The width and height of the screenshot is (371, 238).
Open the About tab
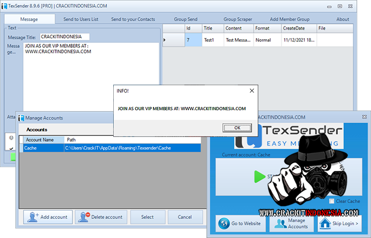(342, 19)
